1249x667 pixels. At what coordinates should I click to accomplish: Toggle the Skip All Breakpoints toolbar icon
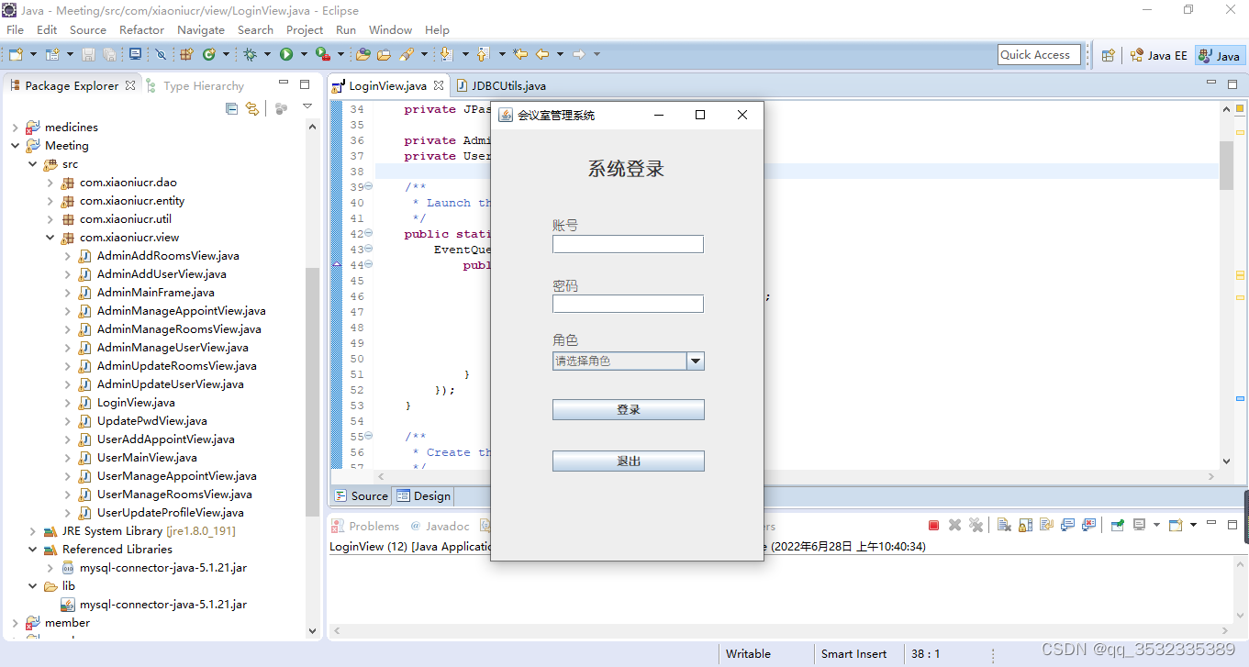point(161,55)
